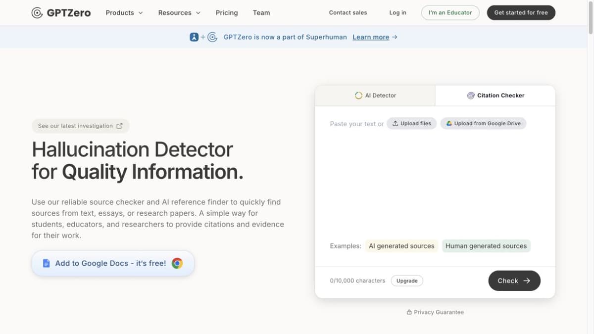The height and width of the screenshot is (334, 594).
Task: Click the Hallucination Detector heading
Action: 138,160
